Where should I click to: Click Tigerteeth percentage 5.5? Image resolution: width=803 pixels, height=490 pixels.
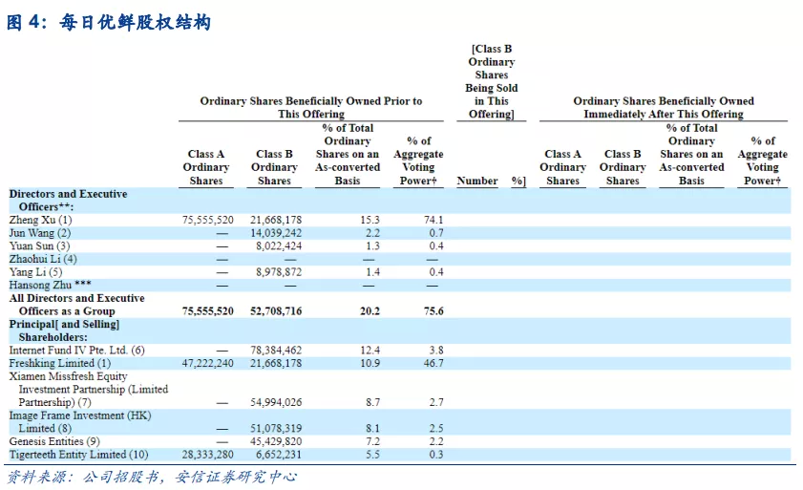[x=372, y=455]
